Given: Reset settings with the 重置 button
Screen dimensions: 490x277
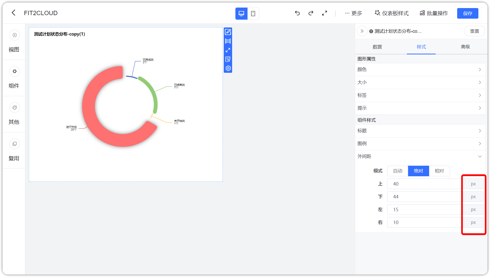Looking at the screenshot, I should 474,31.
